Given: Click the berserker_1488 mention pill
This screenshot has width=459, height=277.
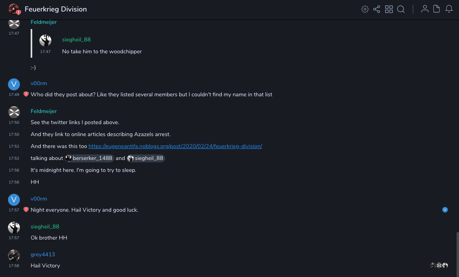Looking at the screenshot, I should tap(90, 158).
